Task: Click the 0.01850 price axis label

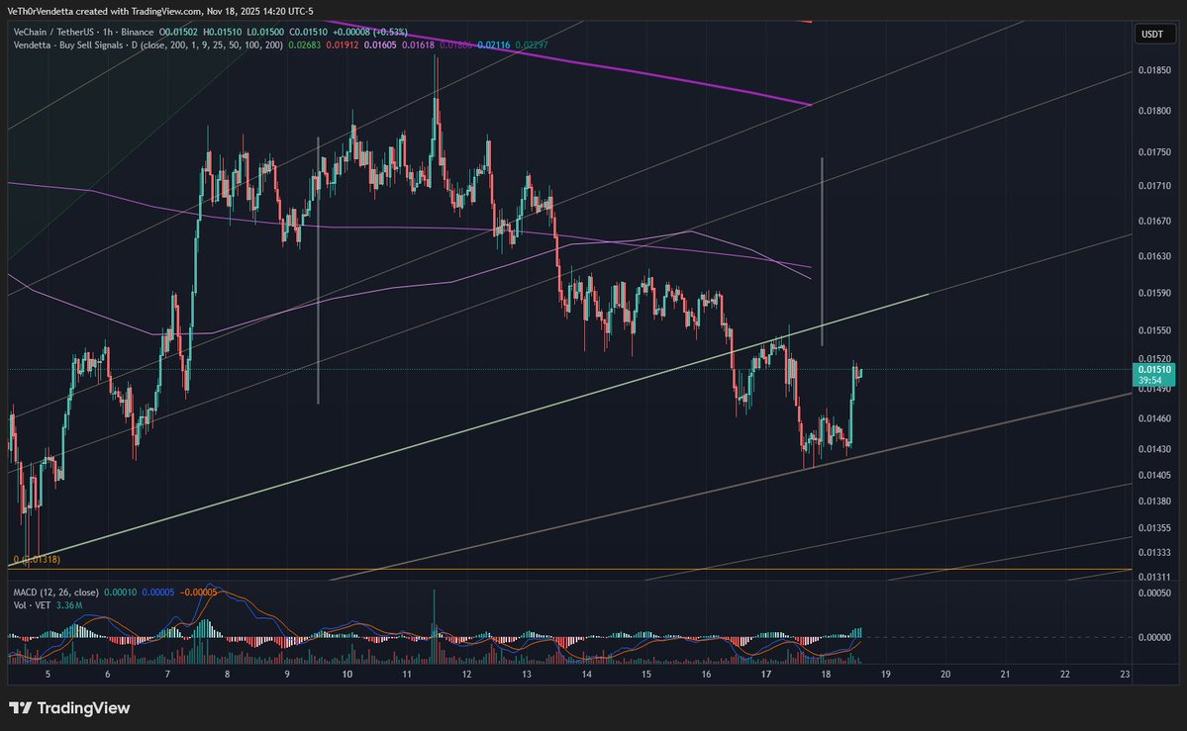Action: point(1154,70)
